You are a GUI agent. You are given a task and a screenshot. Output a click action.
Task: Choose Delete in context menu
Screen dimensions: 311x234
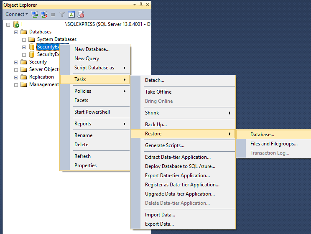click(95, 145)
